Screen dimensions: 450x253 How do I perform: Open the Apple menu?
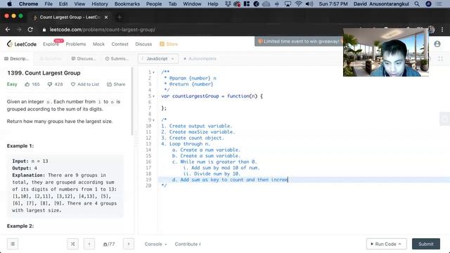pos(9,4)
